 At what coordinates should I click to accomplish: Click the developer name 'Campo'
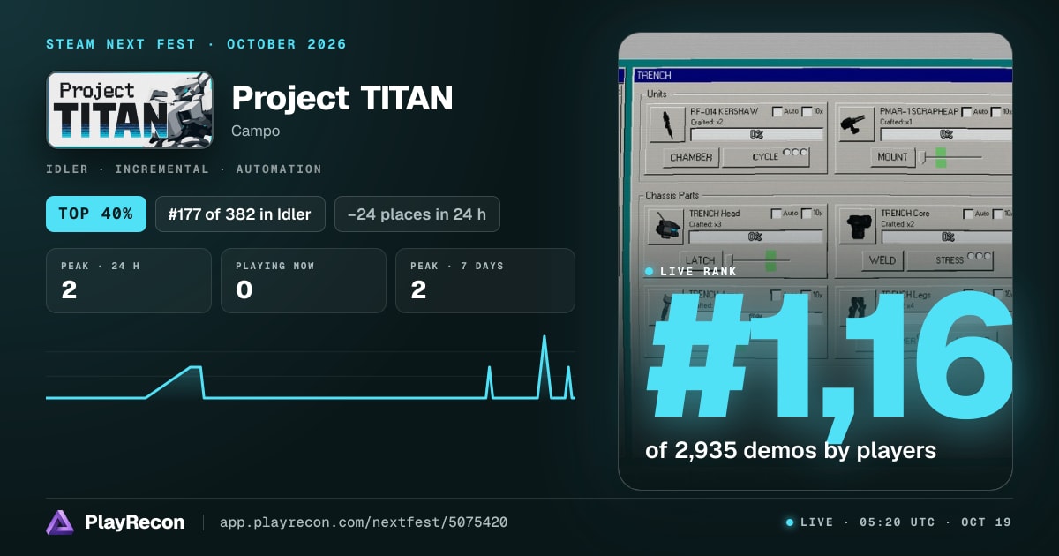[256, 131]
